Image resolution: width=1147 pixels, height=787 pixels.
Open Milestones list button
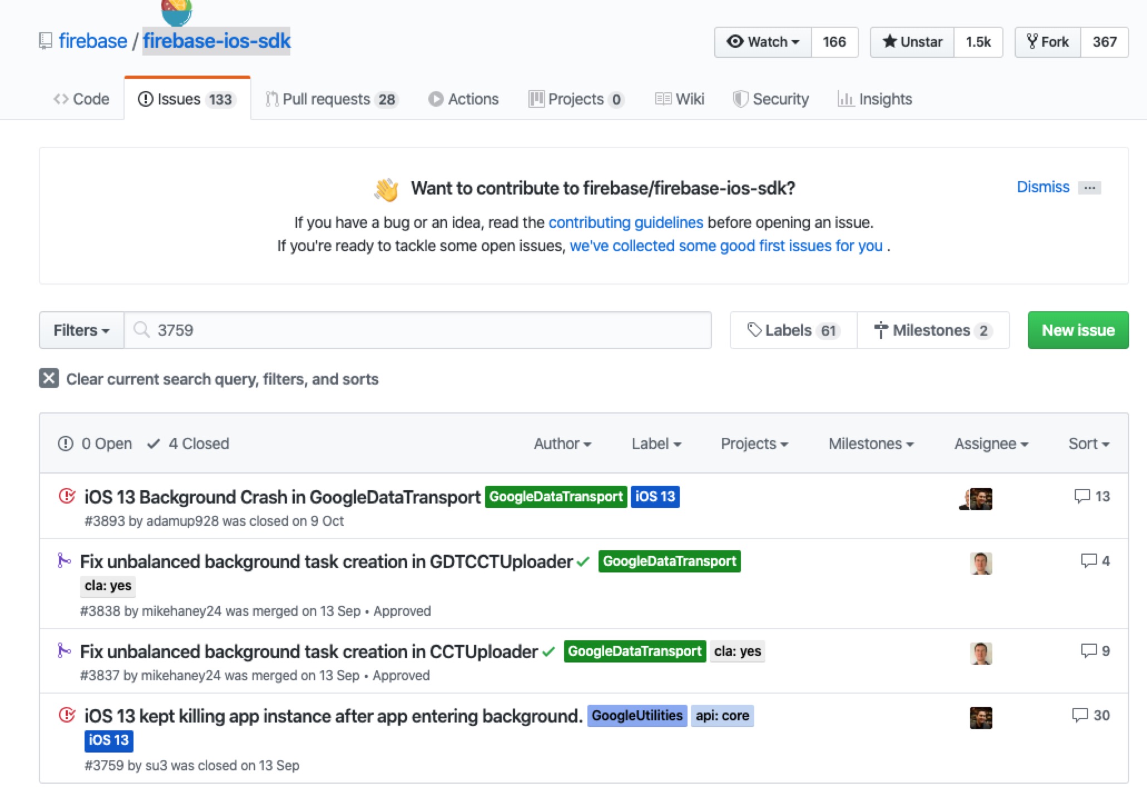click(x=933, y=330)
